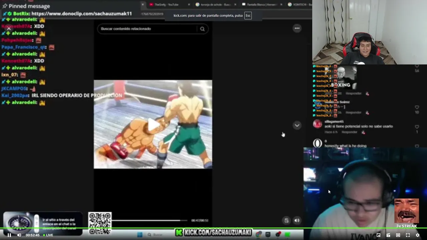
Task: Open clip scissors tool in player
Action: click(388, 235)
